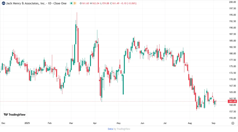Image resolution: width=238 pixels, height=132 pixels.
Task: Click the change value −0.10 (−0.06%)
Action: (x=129, y=3)
